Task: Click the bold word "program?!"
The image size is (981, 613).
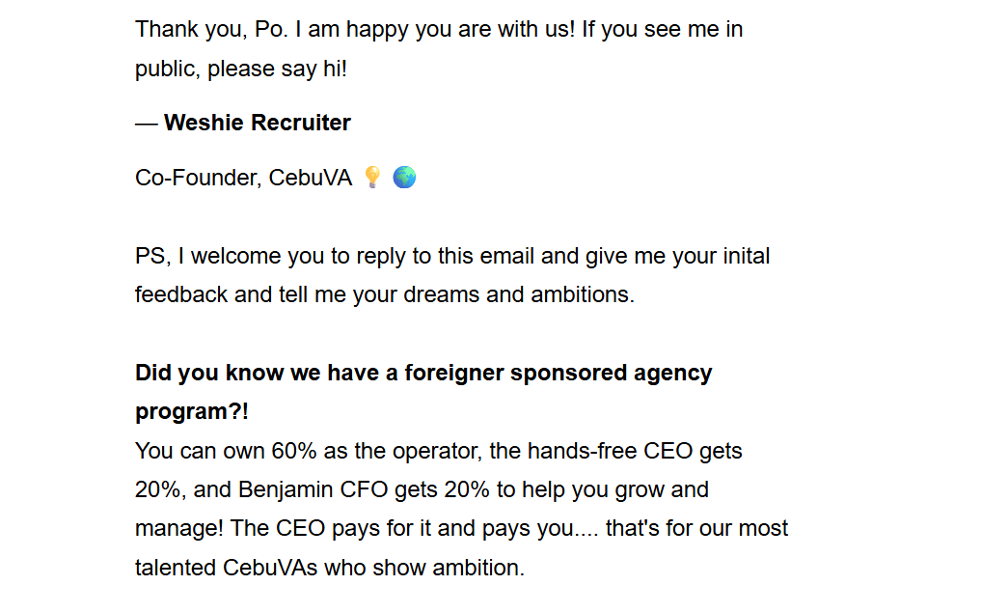Action: pos(192,411)
